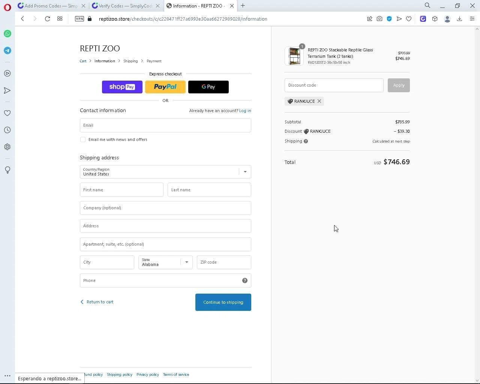Open the ad blocker shield icon
The image size is (480, 384).
pos(389,19)
